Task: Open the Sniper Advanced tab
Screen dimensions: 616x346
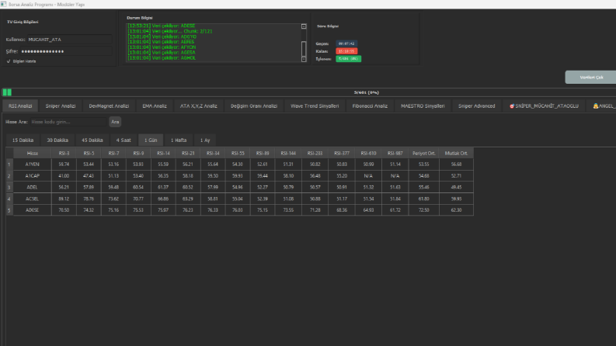Action: tap(476, 106)
